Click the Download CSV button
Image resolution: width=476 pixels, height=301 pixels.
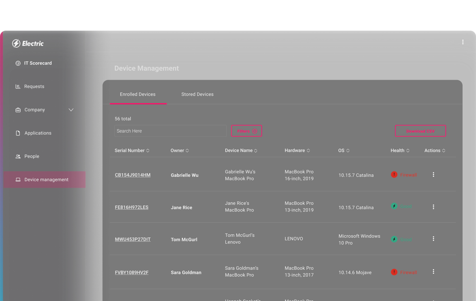(x=420, y=131)
